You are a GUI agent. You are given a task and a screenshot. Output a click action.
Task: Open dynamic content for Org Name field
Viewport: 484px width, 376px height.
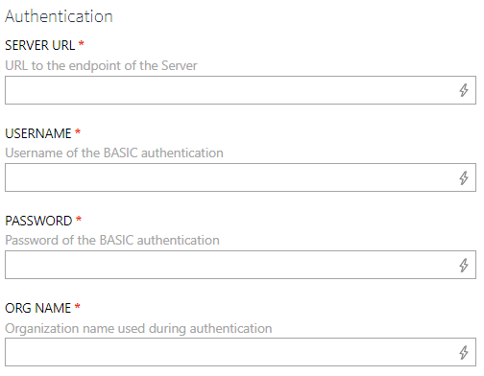click(464, 352)
